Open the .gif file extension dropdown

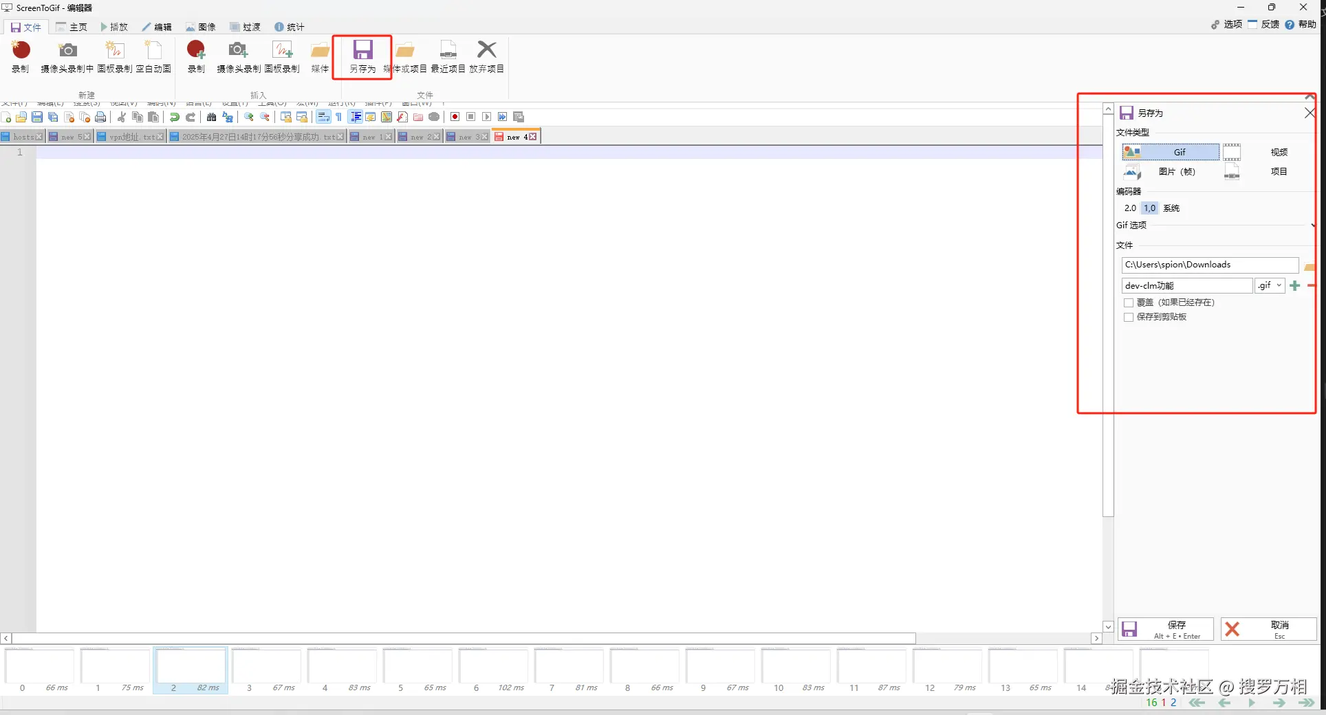pos(1270,285)
